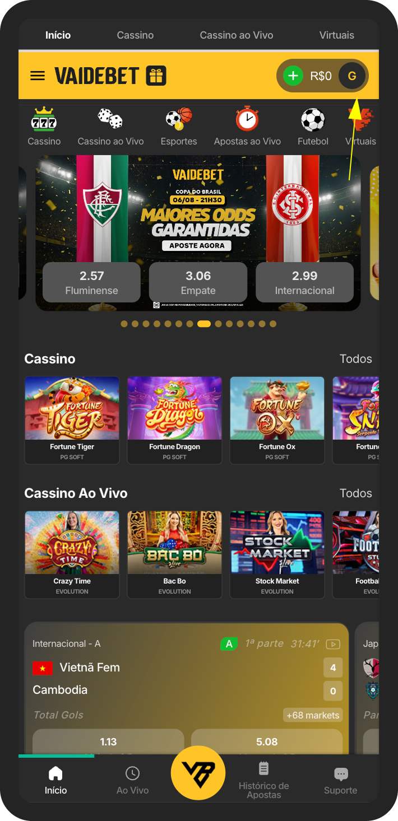Switch to the Cassino ao Vivo top tab
The height and width of the screenshot is (821, 398).
237,35
